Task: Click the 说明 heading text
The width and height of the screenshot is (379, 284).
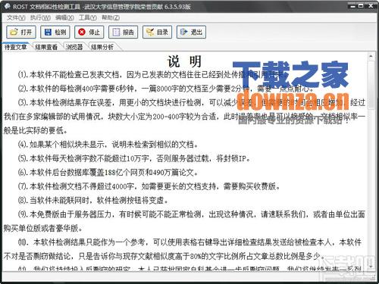Action: point(184,61)
